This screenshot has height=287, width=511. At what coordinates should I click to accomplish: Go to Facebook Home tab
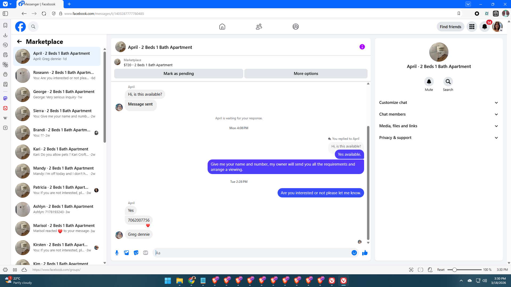coord(222,27)
